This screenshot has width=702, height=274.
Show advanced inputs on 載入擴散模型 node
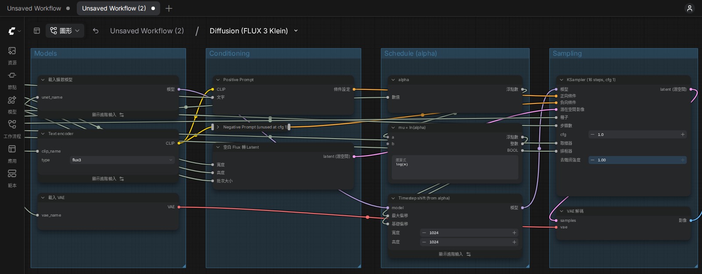108,115
